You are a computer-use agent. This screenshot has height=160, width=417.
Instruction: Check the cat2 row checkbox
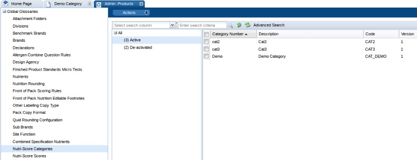click(x=206, y=42)
